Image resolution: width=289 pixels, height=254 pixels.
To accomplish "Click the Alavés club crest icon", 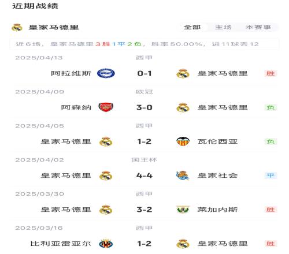I will [x=106, y=73].
